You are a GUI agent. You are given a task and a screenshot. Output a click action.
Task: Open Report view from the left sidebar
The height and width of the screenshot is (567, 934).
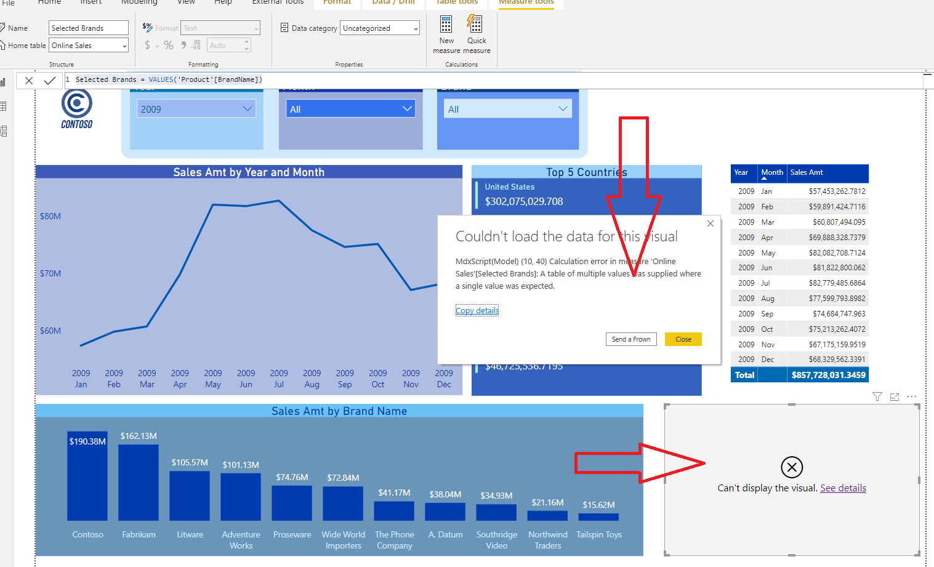tap(3, 82)
